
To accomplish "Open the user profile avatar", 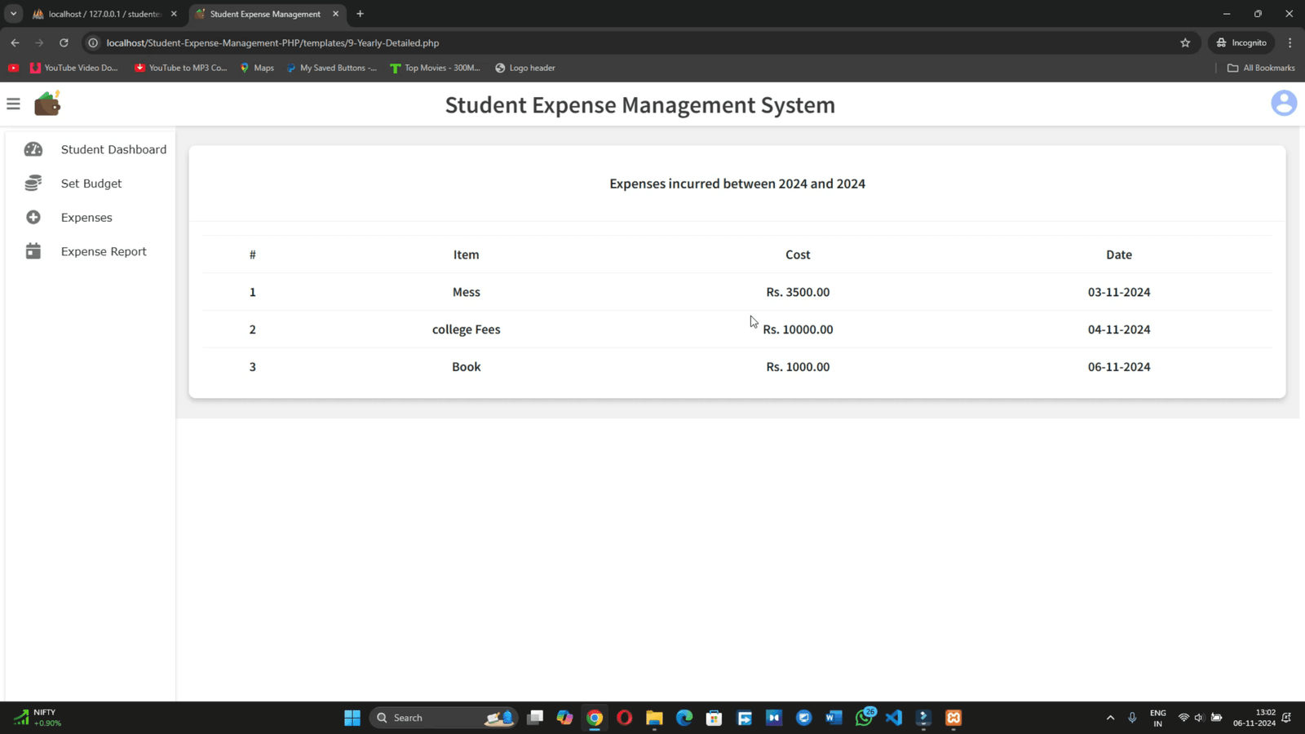I will [x=1283, y=104].
